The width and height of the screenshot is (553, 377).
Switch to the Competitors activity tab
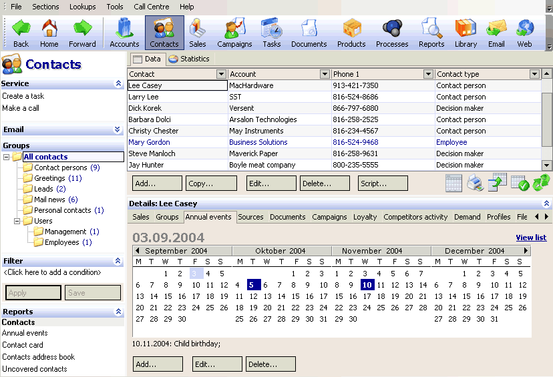[x=415, y=217]
